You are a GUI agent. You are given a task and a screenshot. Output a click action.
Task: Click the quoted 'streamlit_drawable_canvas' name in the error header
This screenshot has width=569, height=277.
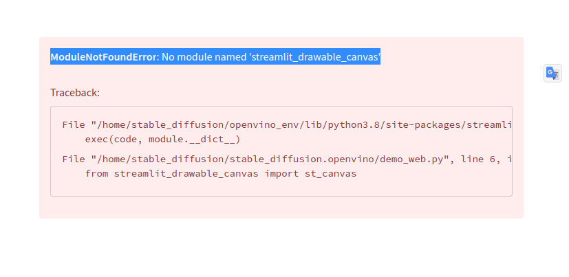pos(314,56)
